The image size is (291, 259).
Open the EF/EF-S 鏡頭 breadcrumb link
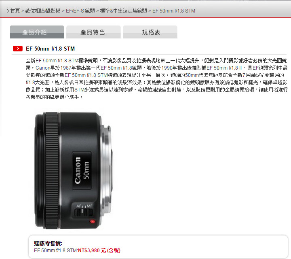[x=80, y=11]
